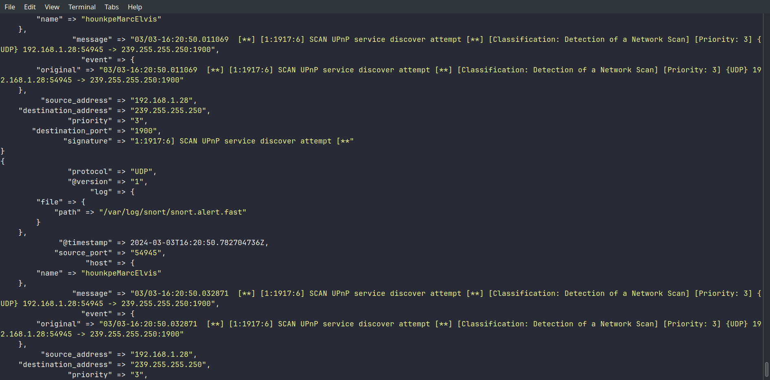Open the Tabs menu
Viewport: 770px width, 380px height.
112,7
